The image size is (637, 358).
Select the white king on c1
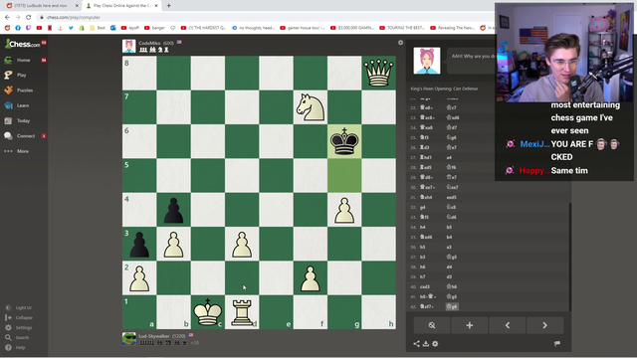coord(208,311)
